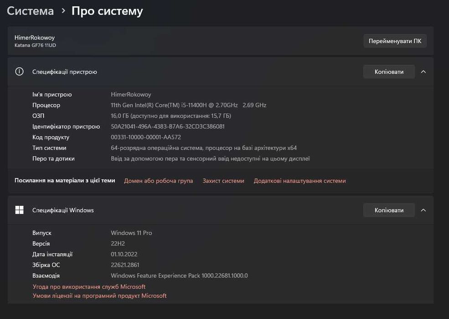Collapse the Windows specifications section chevron
The height and width of the screenshot is (319, 449).
(x=423, y=210)
